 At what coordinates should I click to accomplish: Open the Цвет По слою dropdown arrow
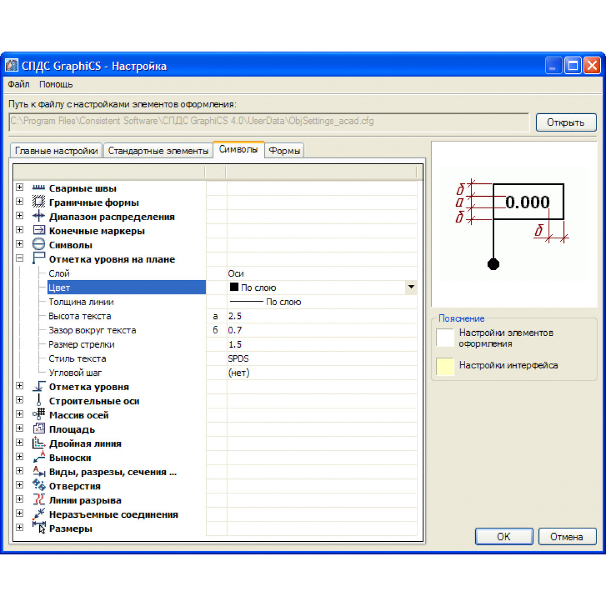(x=411, y=287)
